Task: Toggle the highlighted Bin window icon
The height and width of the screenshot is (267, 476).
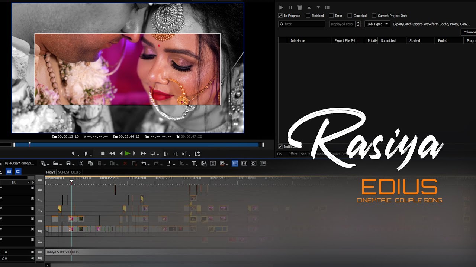Action: [235, 164]
